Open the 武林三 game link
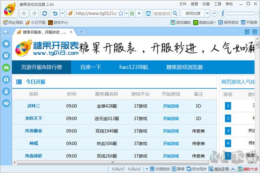The image size is (260, 173). click(x=34, y=106)
